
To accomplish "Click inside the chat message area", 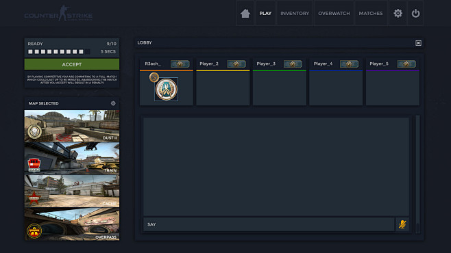I will [276, 166].
